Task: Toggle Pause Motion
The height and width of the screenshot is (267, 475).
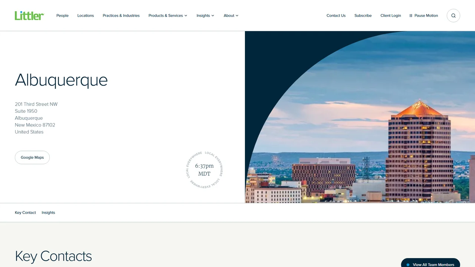Action: [424, 16]
